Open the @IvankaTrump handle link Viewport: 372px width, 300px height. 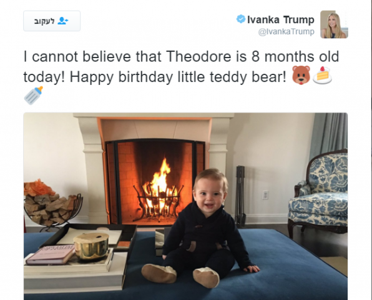click(286, 32)
